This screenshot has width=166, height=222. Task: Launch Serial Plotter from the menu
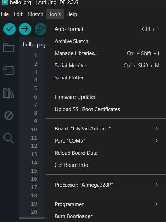click(x=106, y=78)
